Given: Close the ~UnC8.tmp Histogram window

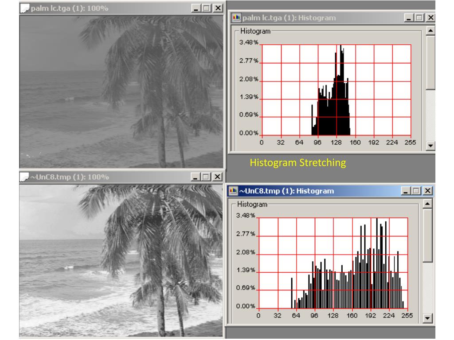Looking at the screenshot, I should (x=427, y=191).
